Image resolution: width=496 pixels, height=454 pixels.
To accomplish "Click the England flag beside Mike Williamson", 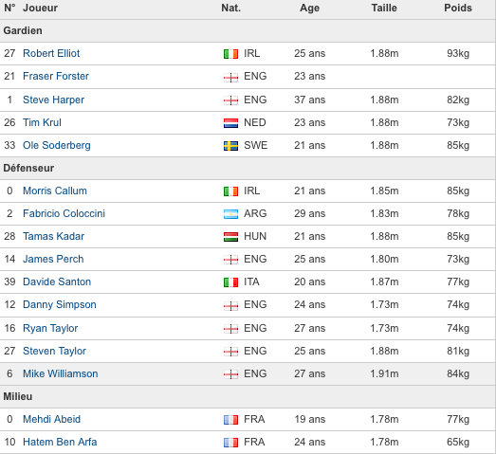I will click(230, 374).
